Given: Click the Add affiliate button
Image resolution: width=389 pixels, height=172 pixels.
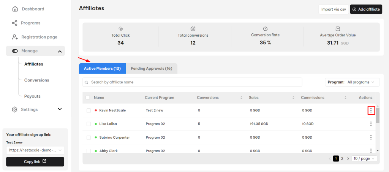Looking at the screenshot, I should (x=366, y=9).
